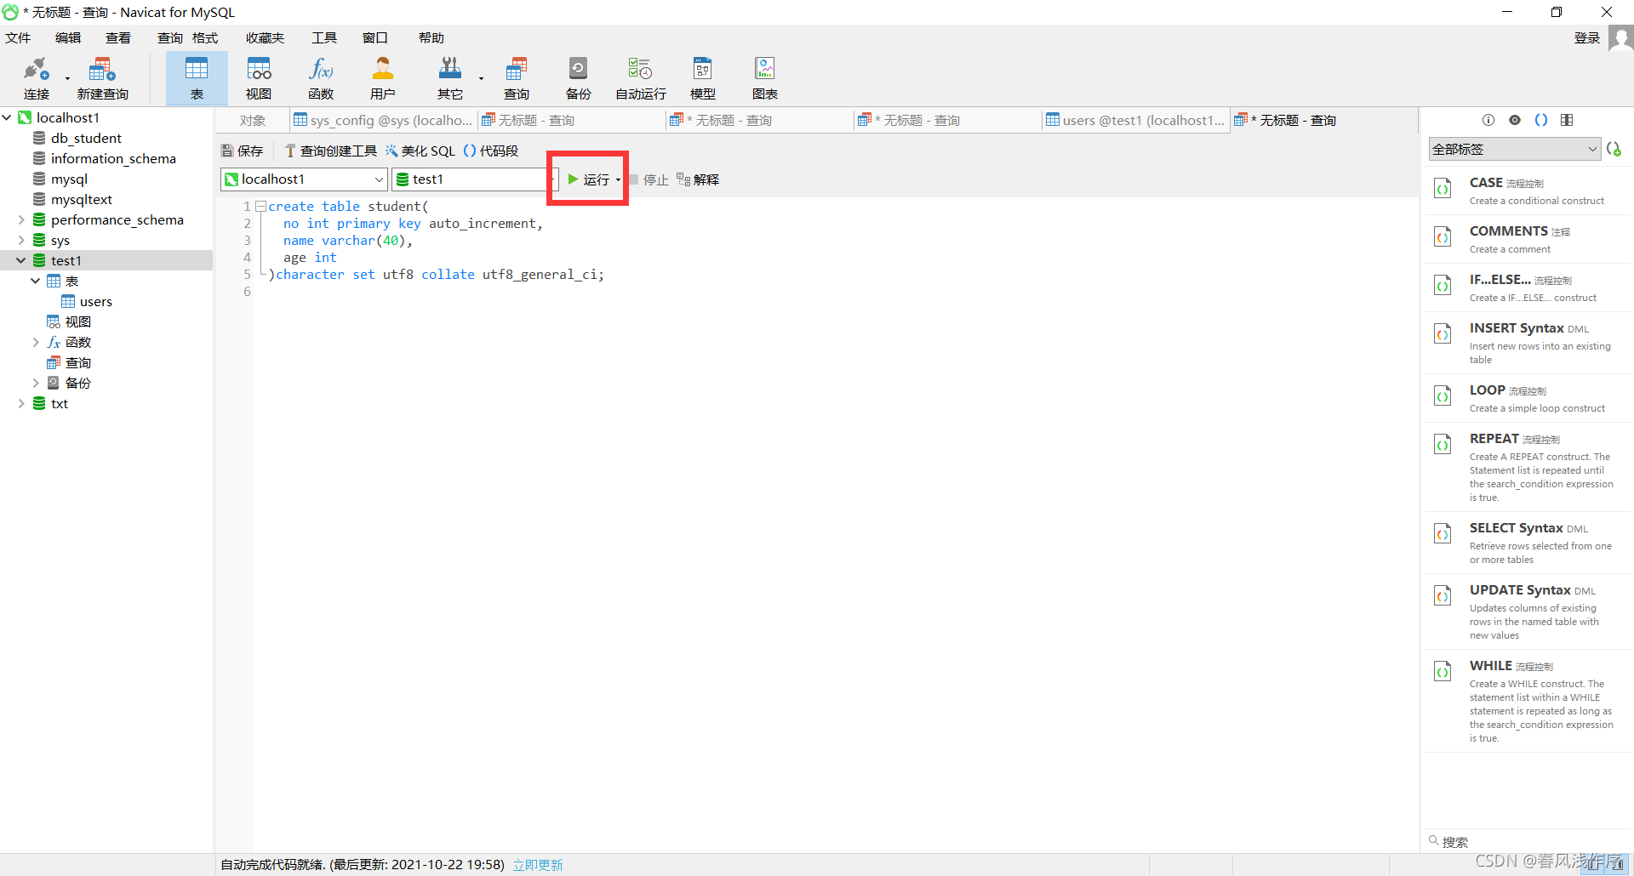Click the info icon in right panel
The height and width of the screenshot is (876, 1634).
coord(1488,120)
